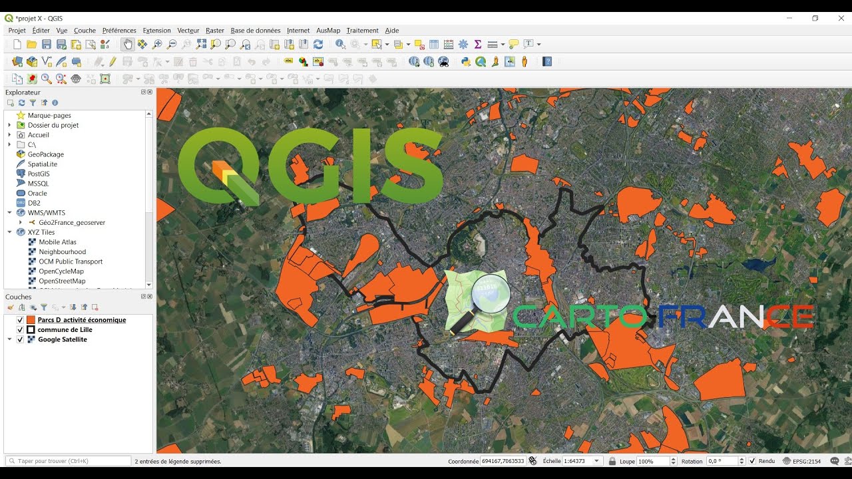
Task: Refresh the map canvas
Action: [318, 45]
